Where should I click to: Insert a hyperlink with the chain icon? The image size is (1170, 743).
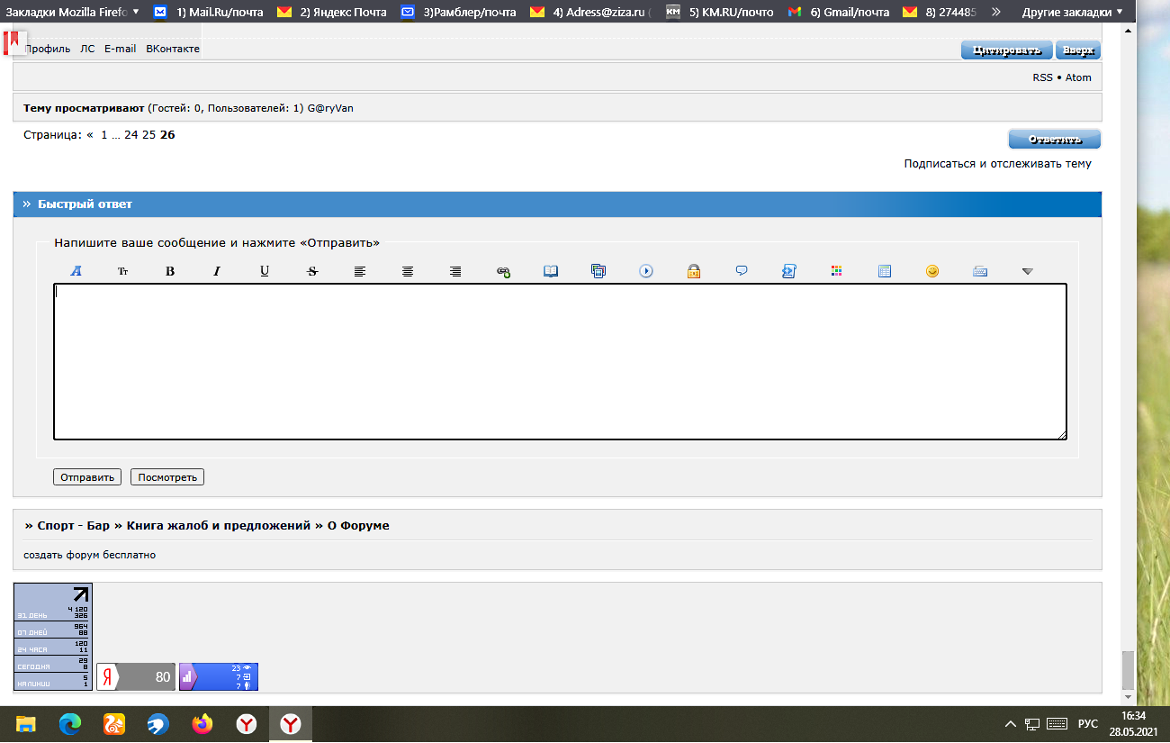(503, 271)
